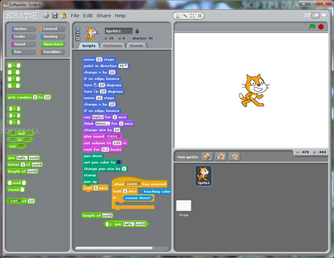Screen dimensions: 334x258
Task: Click the language globe icon
Action: pos(46,16)
